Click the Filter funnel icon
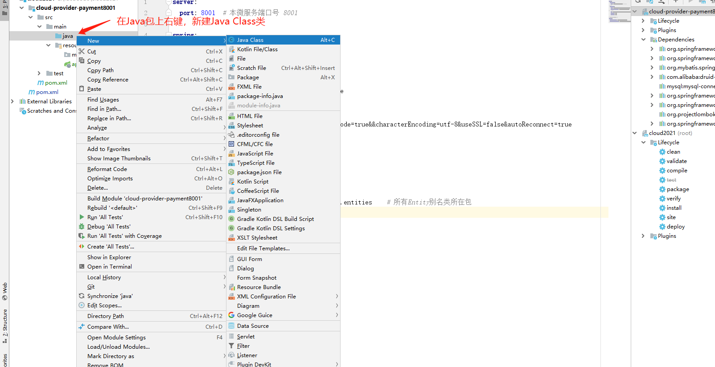This screenshot has height=367, width=715. pyautogui.click(x=231, y=346)
